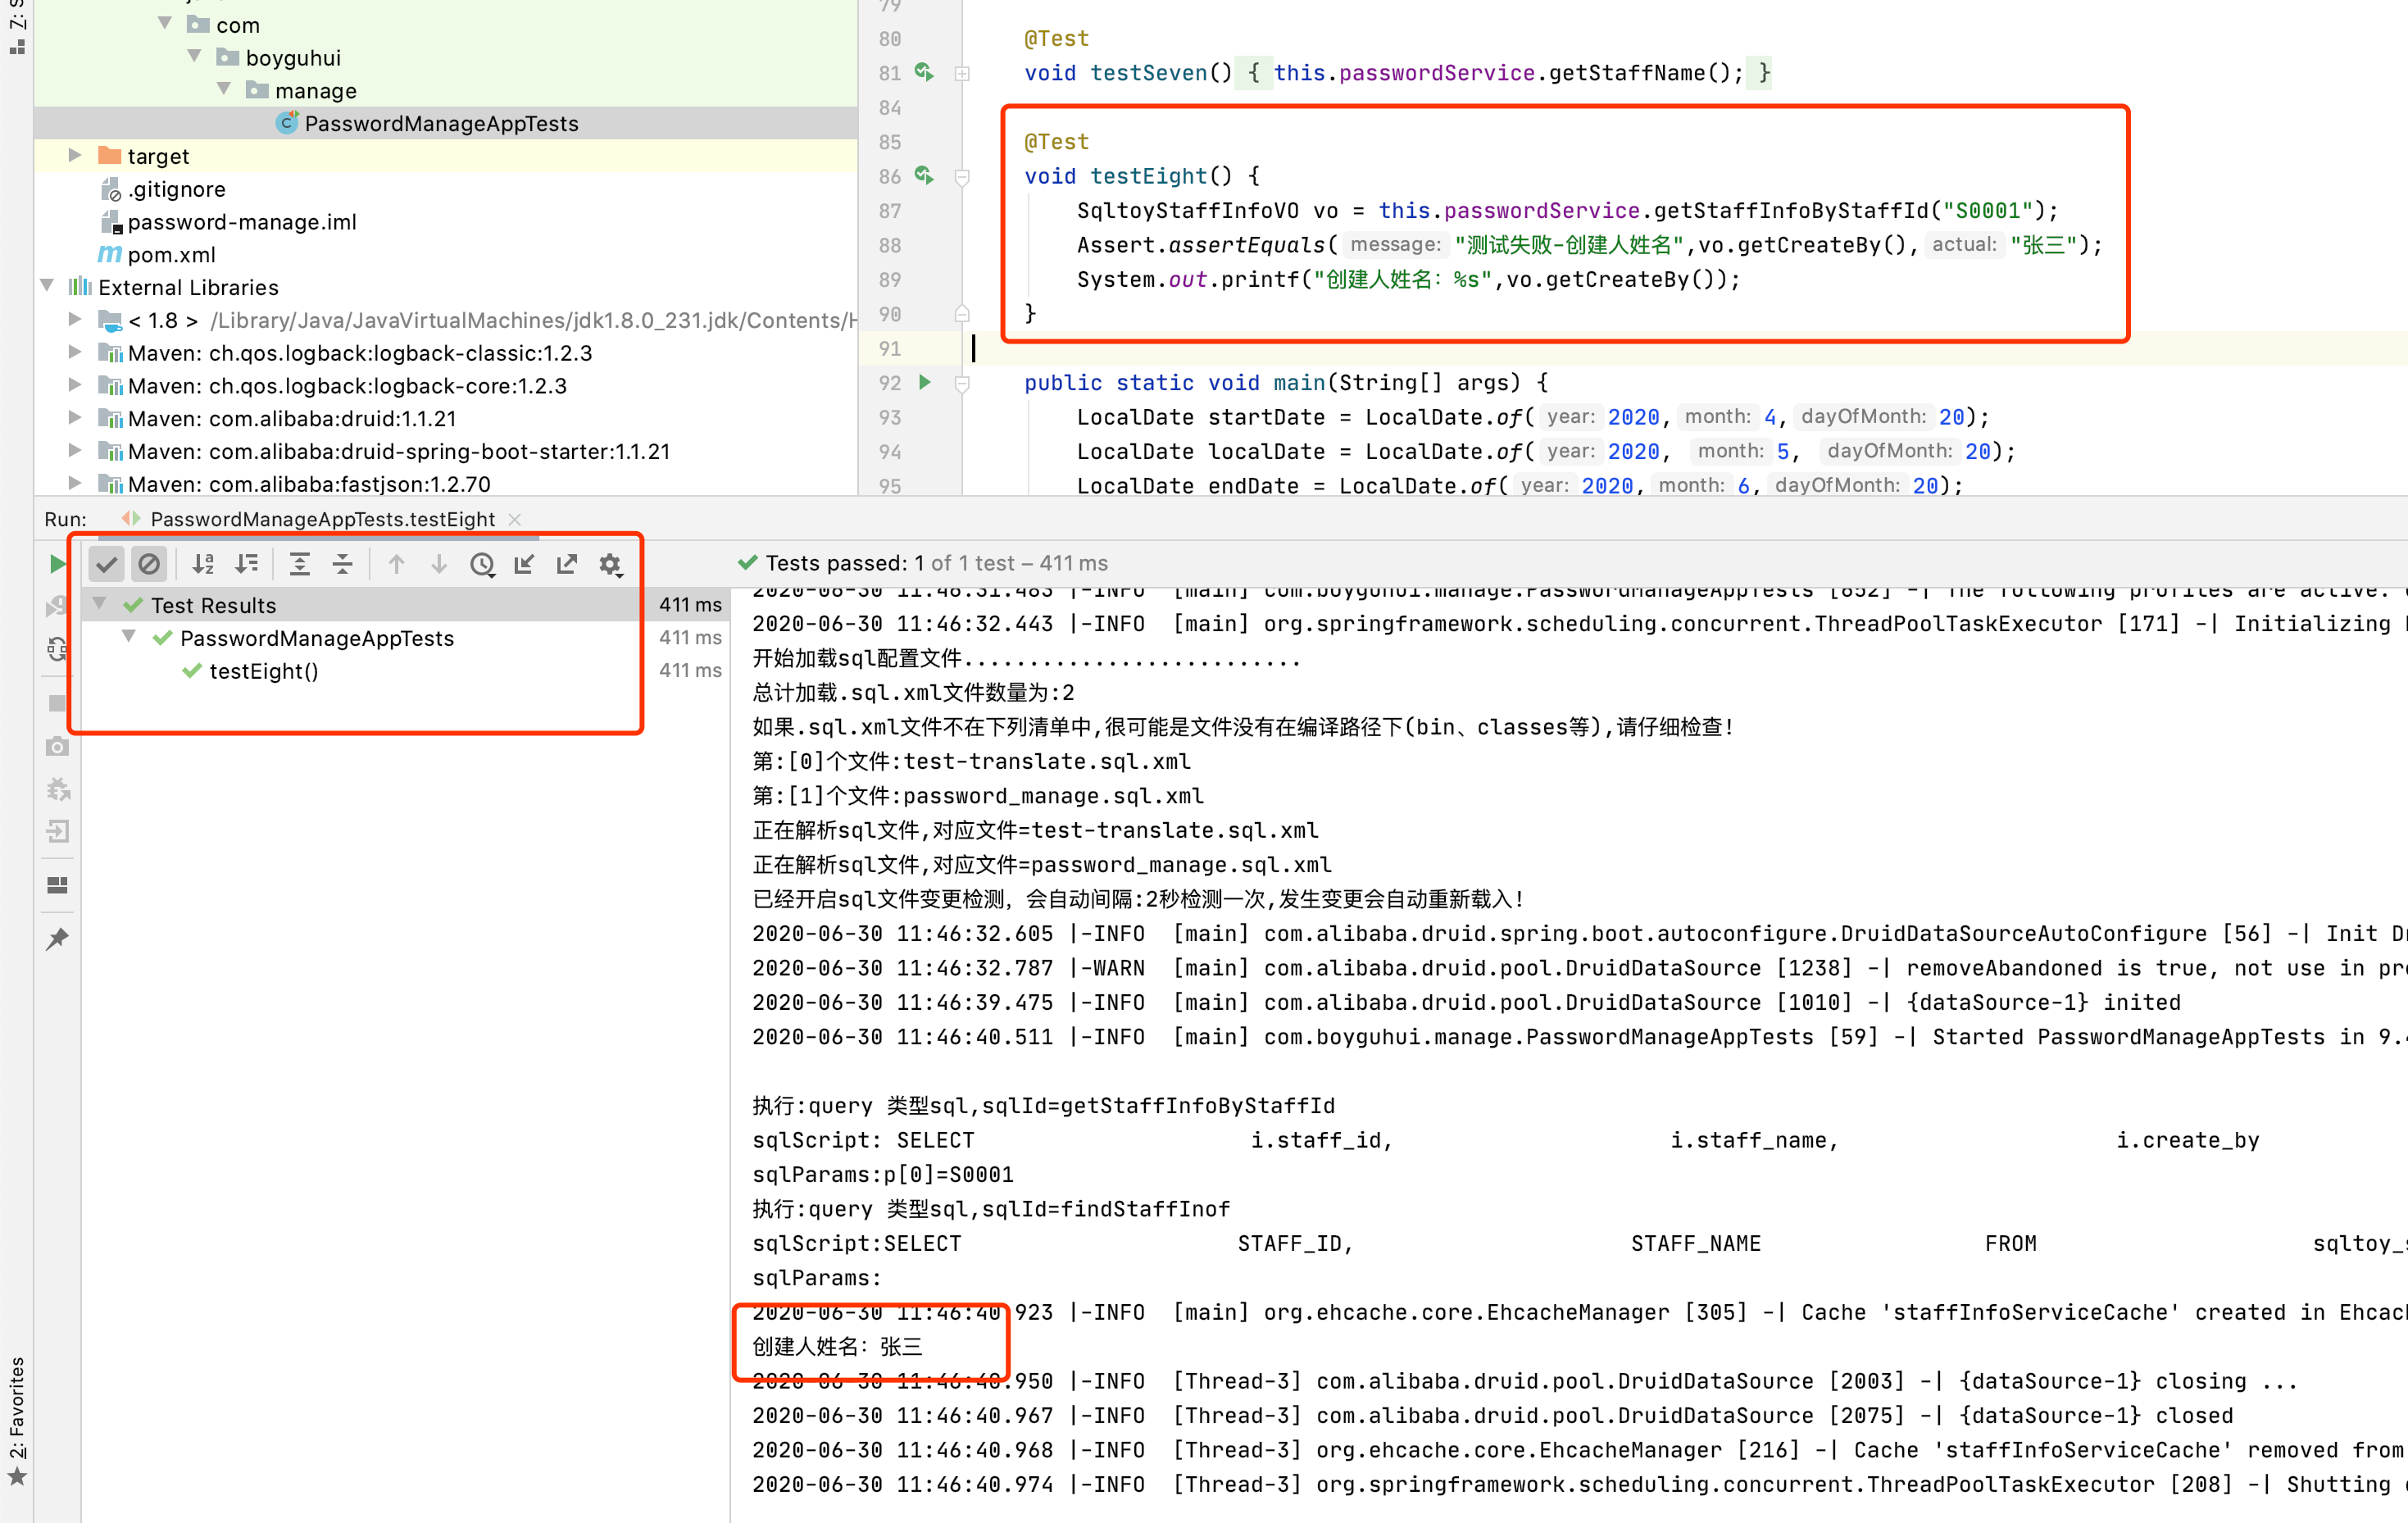Export the test results
Viewport: 2408px width, 1523px height.
coord(567,563)
